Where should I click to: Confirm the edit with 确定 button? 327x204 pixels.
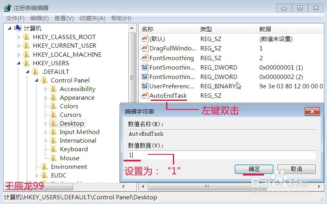click(254, 169)
